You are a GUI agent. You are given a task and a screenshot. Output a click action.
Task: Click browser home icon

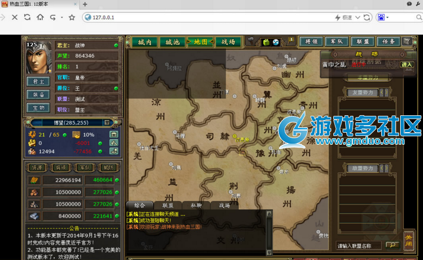point(40,17)
